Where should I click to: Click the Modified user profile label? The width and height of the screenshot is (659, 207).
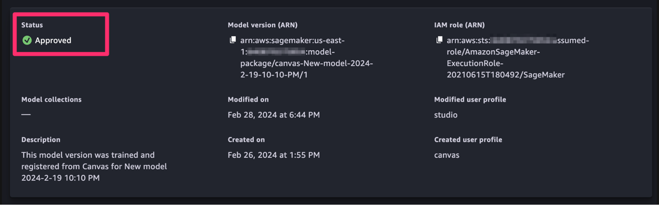(x=470, y=100)
